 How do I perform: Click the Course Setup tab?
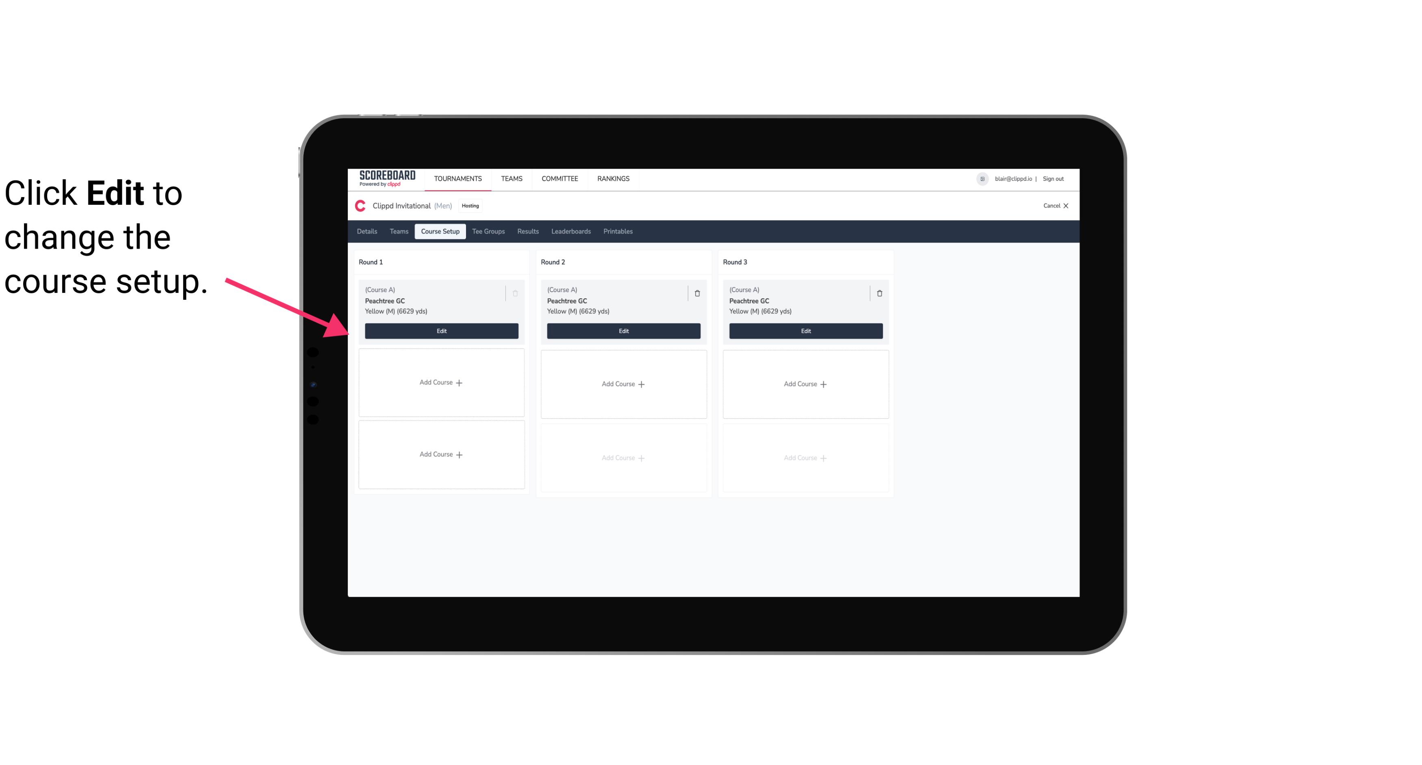(440, 231)
